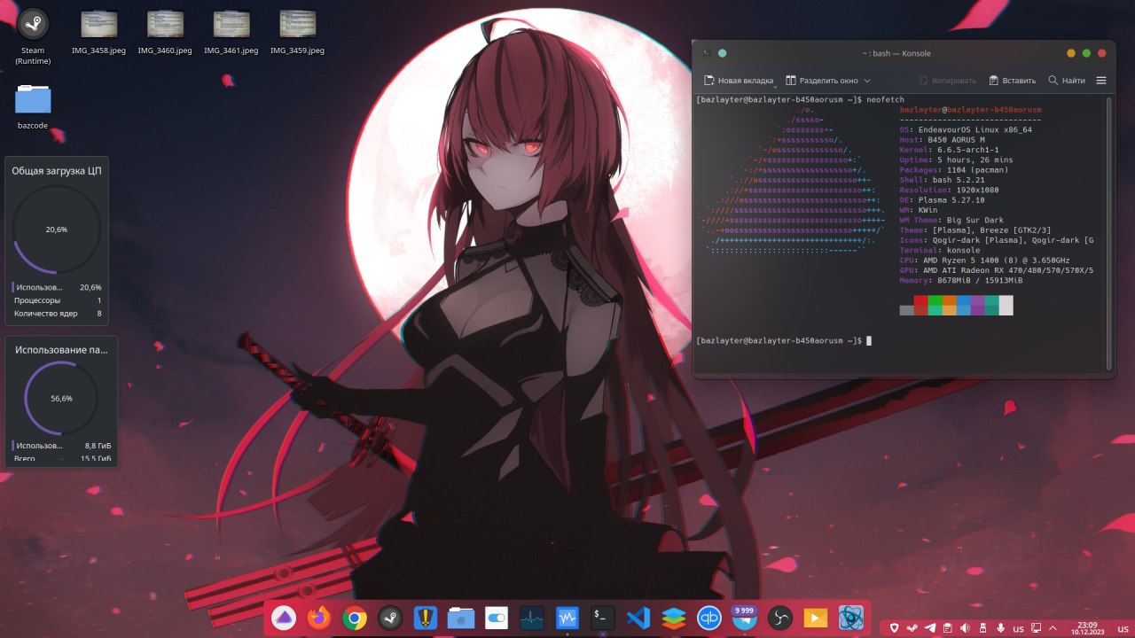1135x638 pixels.
Task: Click the shield icon in system tray
Action: click(895, 628)
